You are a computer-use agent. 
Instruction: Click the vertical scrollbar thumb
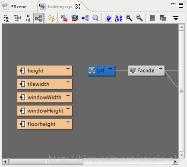181,91
